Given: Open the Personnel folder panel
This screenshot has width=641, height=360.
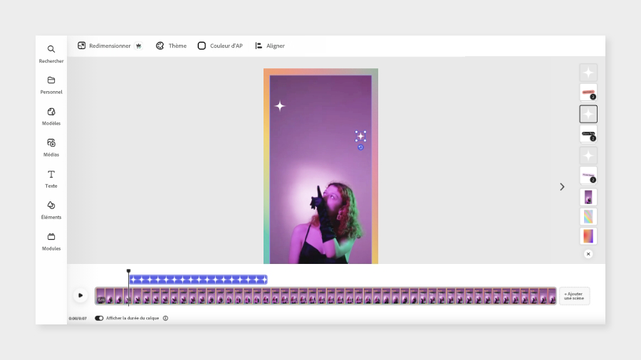Looking at the screenshot, I should click(x=51, y=85).
